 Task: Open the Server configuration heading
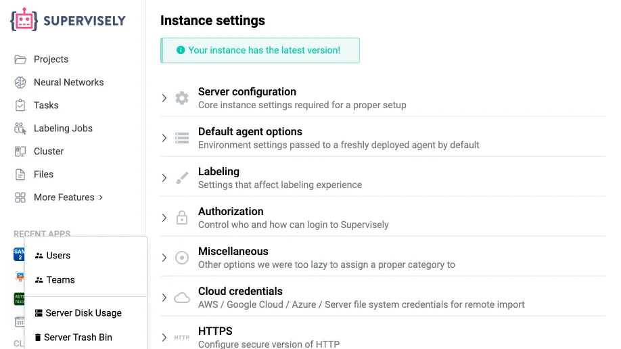(247, 91)
